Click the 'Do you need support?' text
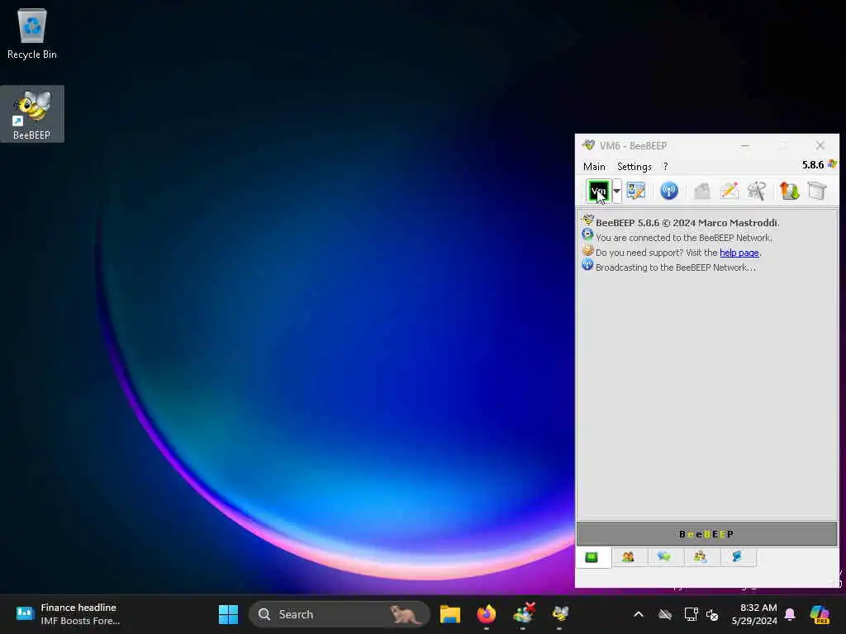Image resolution: width=846 pixels, height=634 pixels. tap(639, 253)
